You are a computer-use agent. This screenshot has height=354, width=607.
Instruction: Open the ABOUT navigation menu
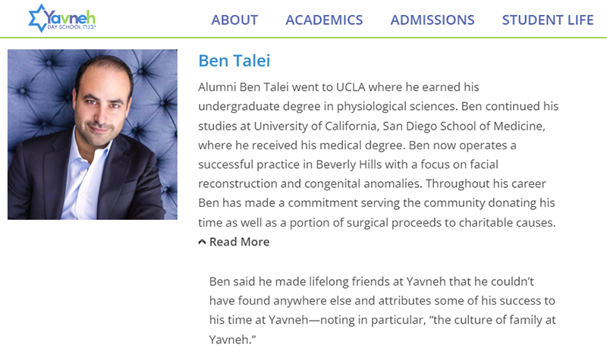click(234, 20)
